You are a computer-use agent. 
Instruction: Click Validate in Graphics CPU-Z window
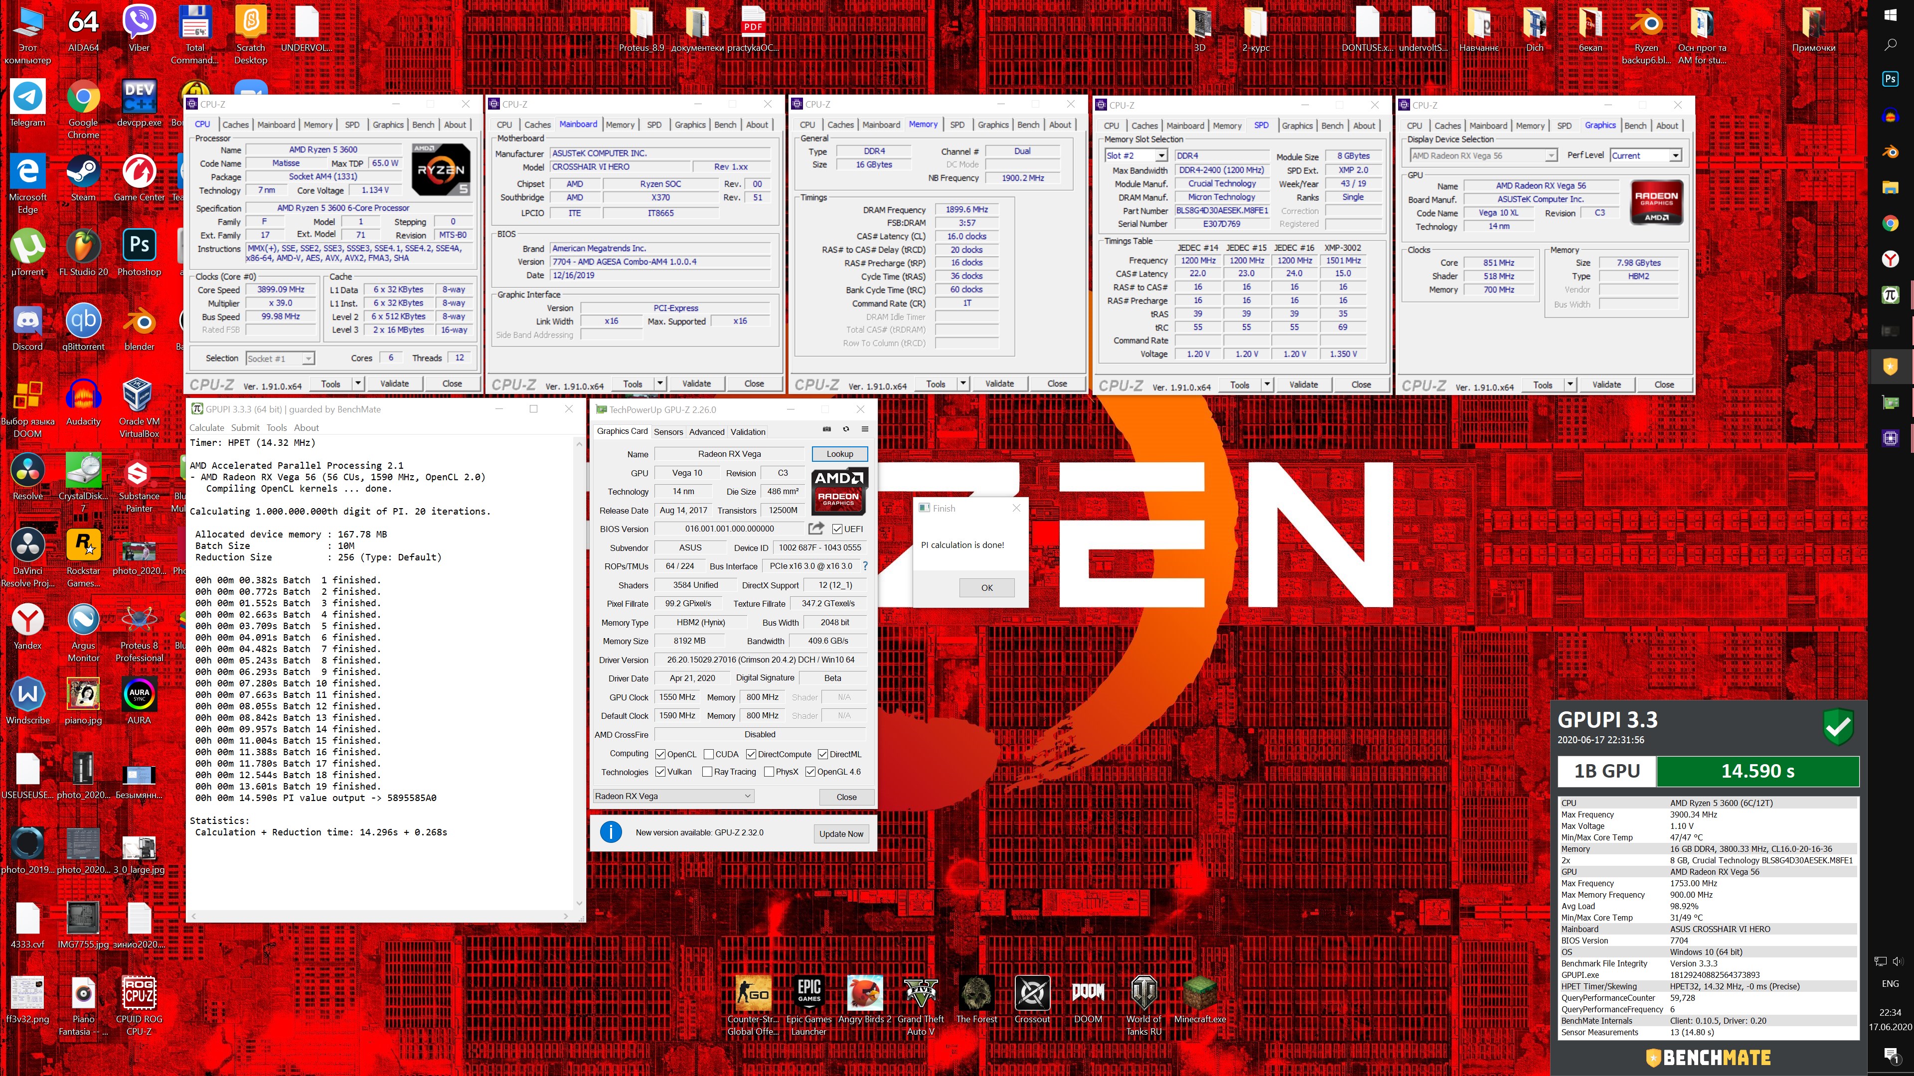(x=1606, y=384)
